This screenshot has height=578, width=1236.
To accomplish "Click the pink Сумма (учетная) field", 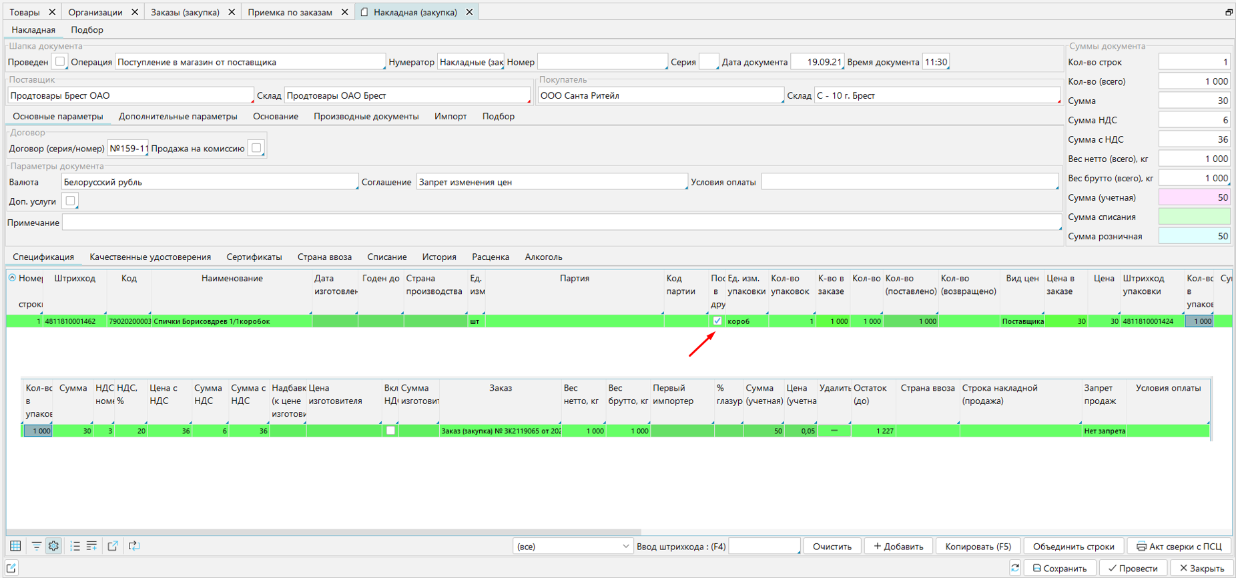I will coord(1194,198).
